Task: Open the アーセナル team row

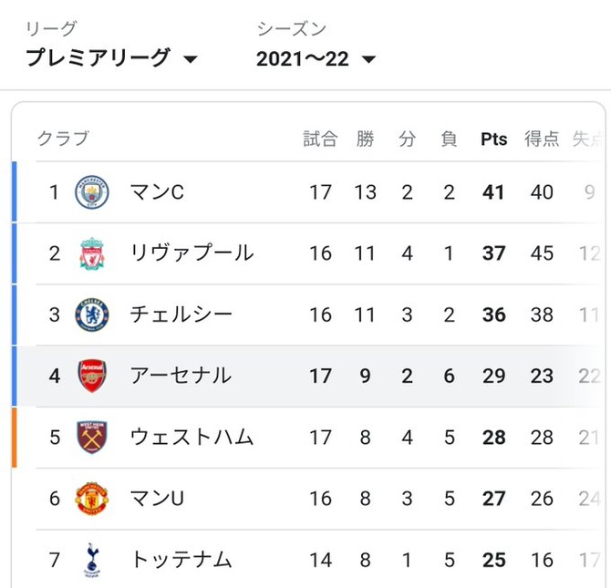Action: coord(308,376)
